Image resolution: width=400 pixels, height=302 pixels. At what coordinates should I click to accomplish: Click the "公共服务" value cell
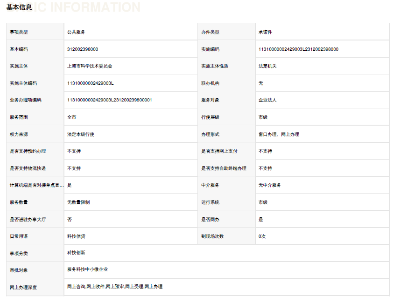76,32
